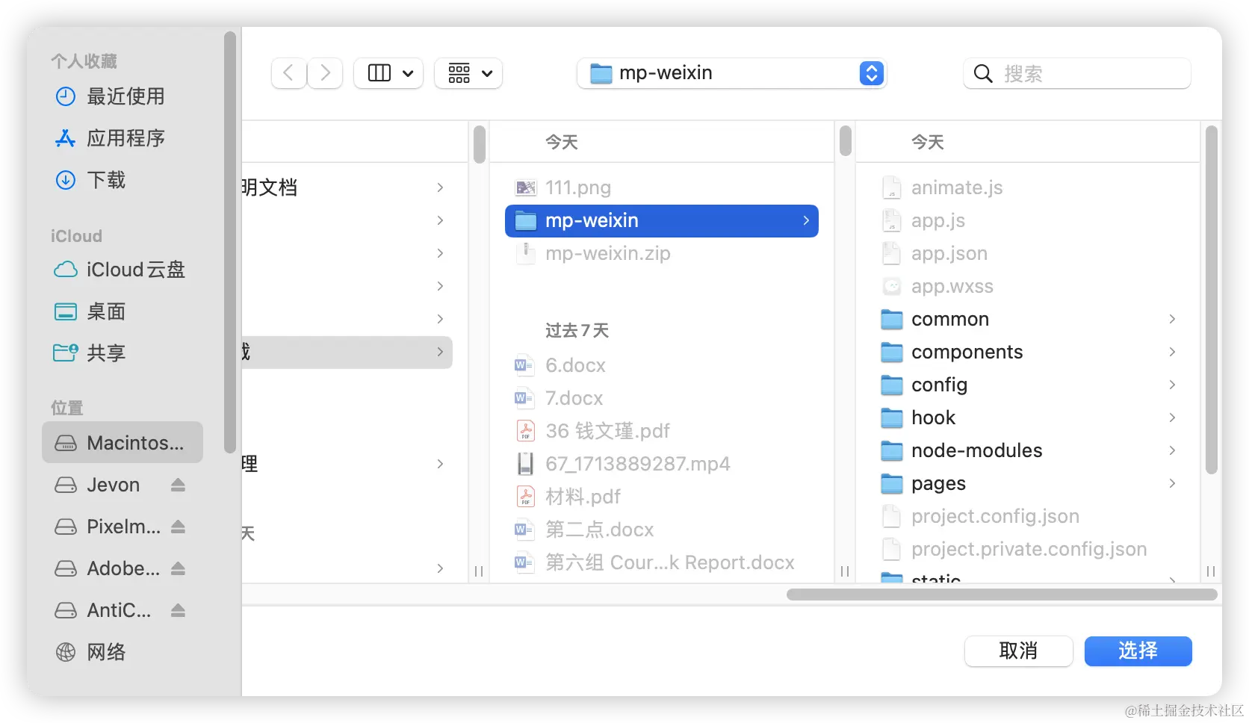The width and height of the screenshot is (1249, 723).
Task: Select the mp-weixin folder row
Action: pyautogui.click(x=662, y=220)
